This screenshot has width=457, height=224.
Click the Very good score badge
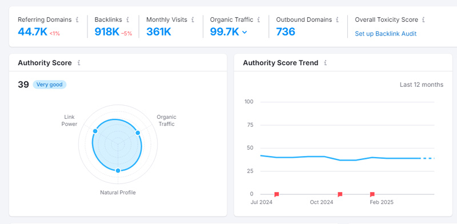pyautogui.click(x=50, y=85)
